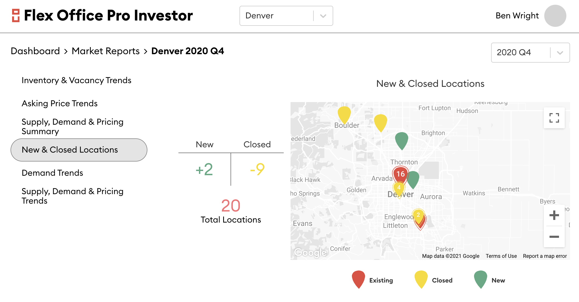Navigate to Dashboard breadcrumb link
This screenshot has height=302, width=579.
pos(35,51)
